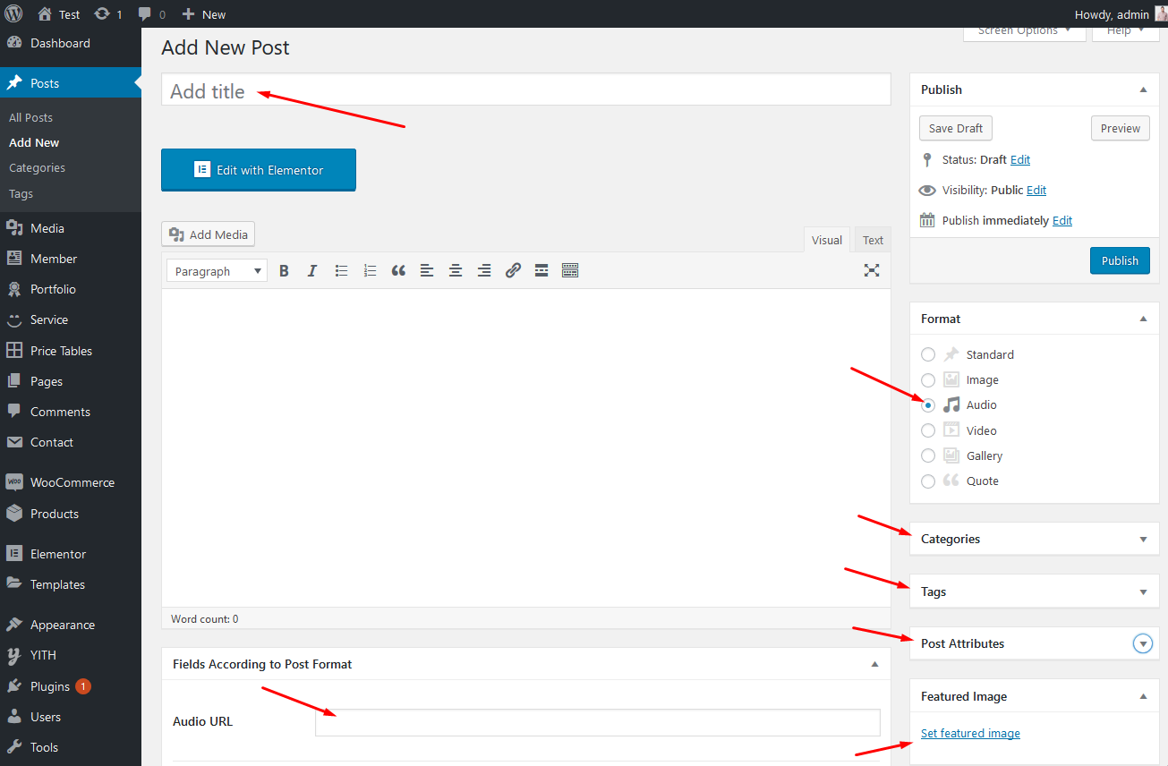Toggle the toolbar kitchen sink icon
The width and height of the screenshot is (1168, 766).
pos(570,271)
